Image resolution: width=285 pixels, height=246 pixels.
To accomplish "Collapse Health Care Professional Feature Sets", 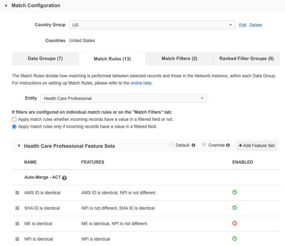I will coord(19,146).
